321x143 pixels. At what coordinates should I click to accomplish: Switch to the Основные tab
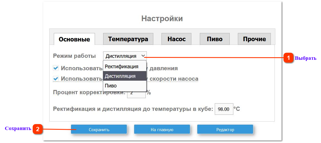(74, 39)
